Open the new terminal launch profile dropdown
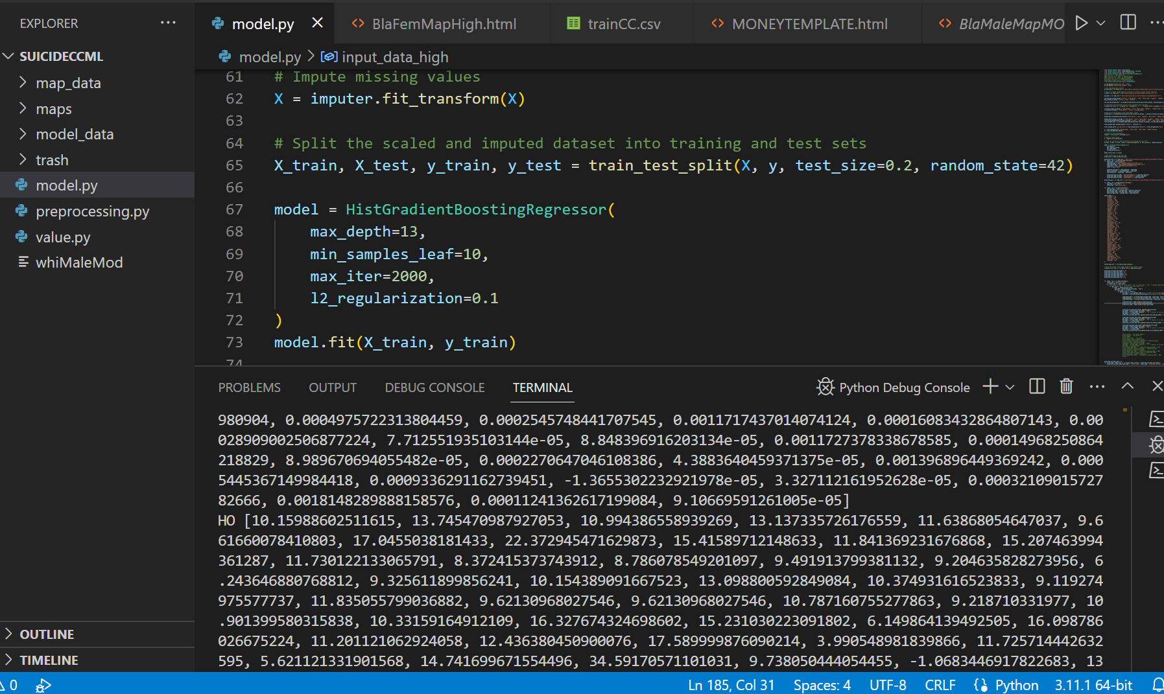Viewport: 1164px width, 694px height. tap(1010, 387)
